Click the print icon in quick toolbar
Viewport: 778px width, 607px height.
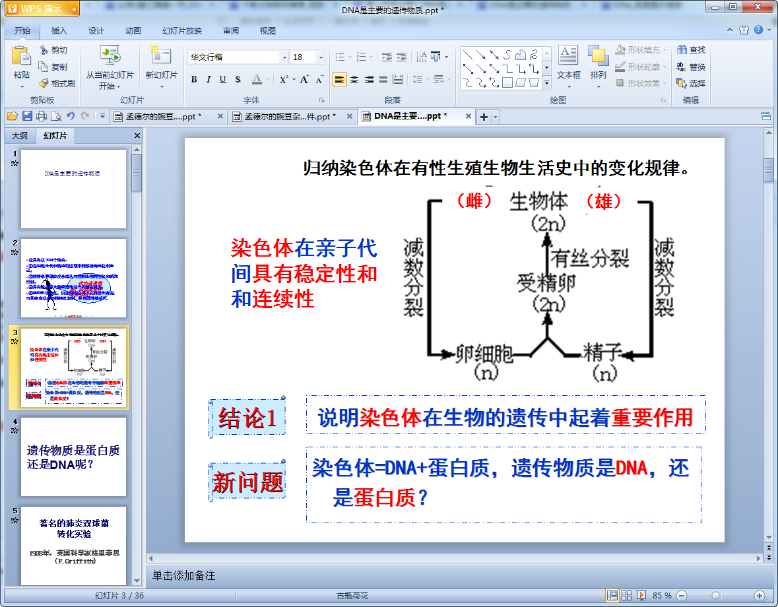click(42, 116)
